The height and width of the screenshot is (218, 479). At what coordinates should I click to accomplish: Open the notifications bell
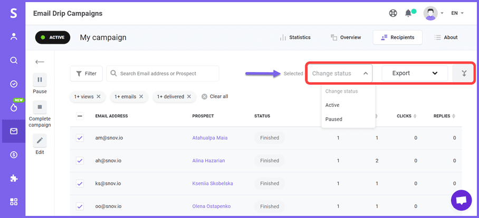(408, 13)
